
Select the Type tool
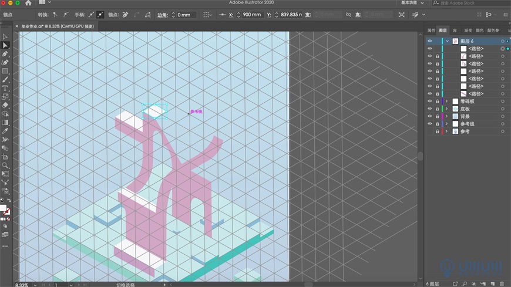pos(5,88)
